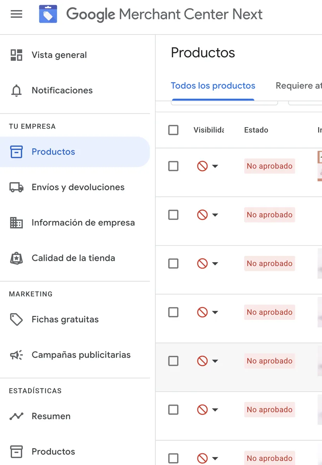
Task: Expand visibility dropdown arrow in second row
Action: [215, 215]
